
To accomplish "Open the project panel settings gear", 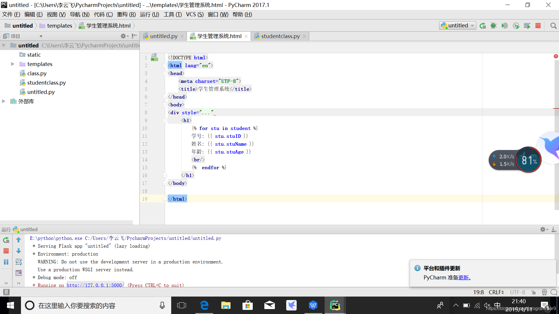I will (x=123, y=36).
